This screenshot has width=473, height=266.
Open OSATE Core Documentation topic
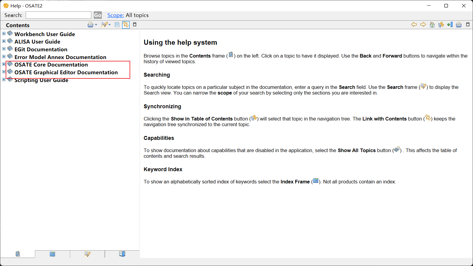(x=51, y=65)
